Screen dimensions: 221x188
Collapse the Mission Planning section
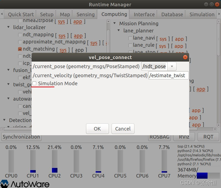click(x=114, y=23)
